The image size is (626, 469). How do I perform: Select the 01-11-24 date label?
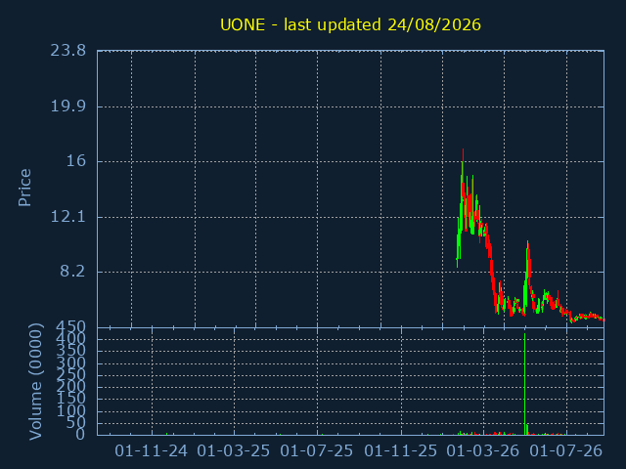(151, 451)
